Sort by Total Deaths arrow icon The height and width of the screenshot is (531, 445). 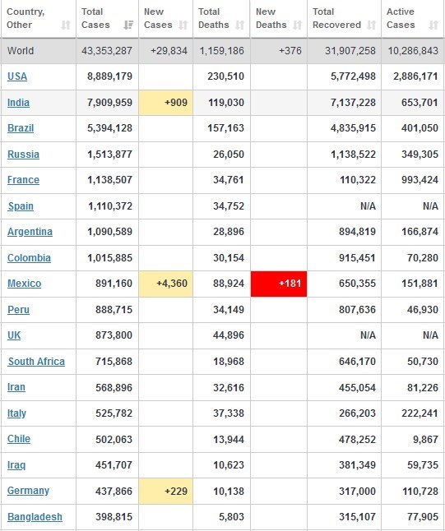pos(240,25)
